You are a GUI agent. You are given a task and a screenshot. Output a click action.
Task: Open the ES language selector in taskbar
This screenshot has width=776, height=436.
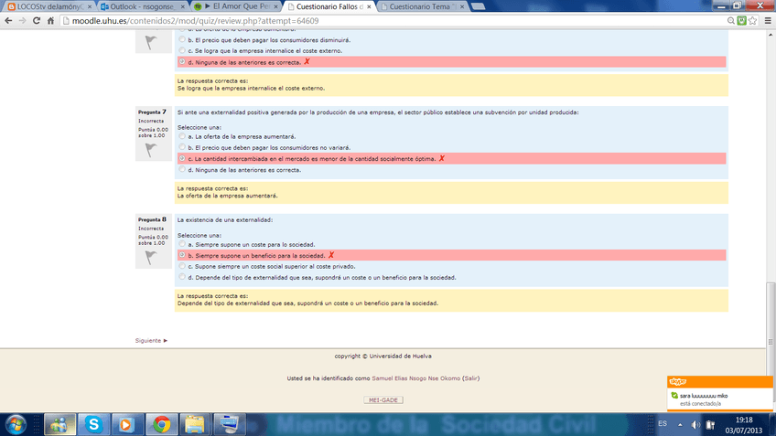click(663, 424)
